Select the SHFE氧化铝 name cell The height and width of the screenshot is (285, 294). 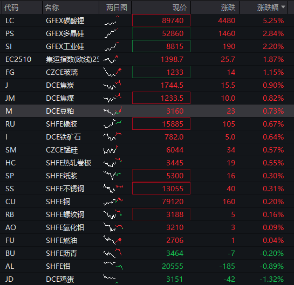(x=65, y=227)
